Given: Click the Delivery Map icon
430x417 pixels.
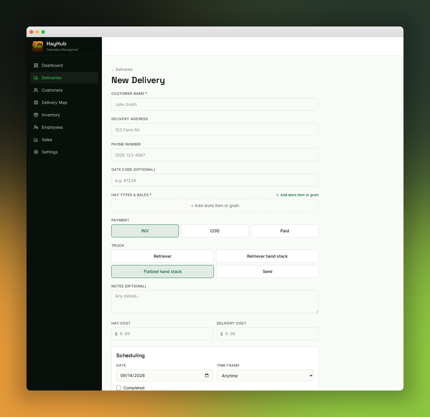Looking at the screenshot, I should [36, 102].
